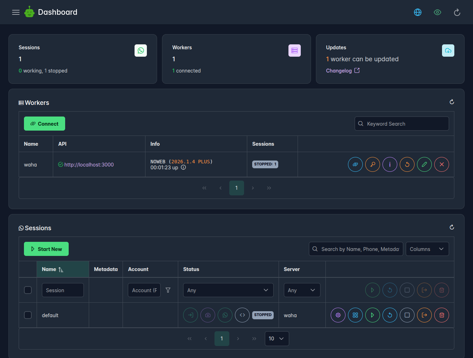The image size is (473, 358).
Task: Open the API key icon for waha worker
Action: tap(372, 164)
